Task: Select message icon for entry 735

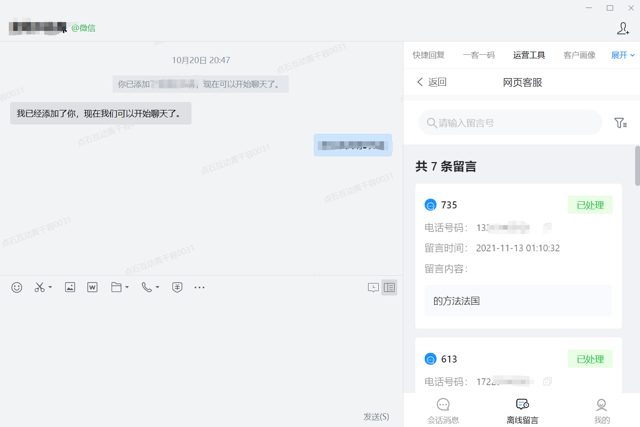Action: (x=430, y=205)
